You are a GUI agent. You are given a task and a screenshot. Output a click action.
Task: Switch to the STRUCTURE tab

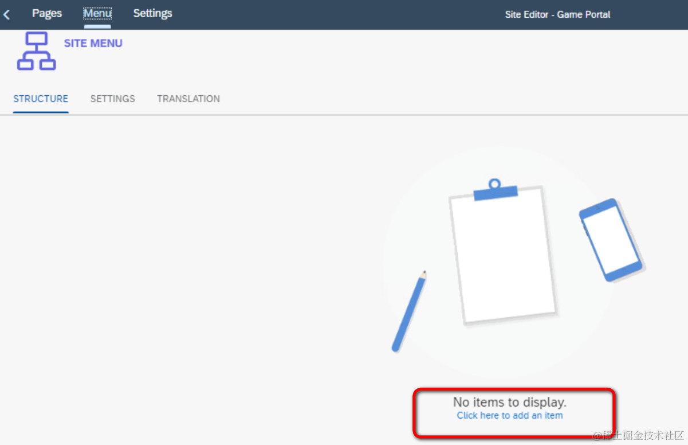41,99
